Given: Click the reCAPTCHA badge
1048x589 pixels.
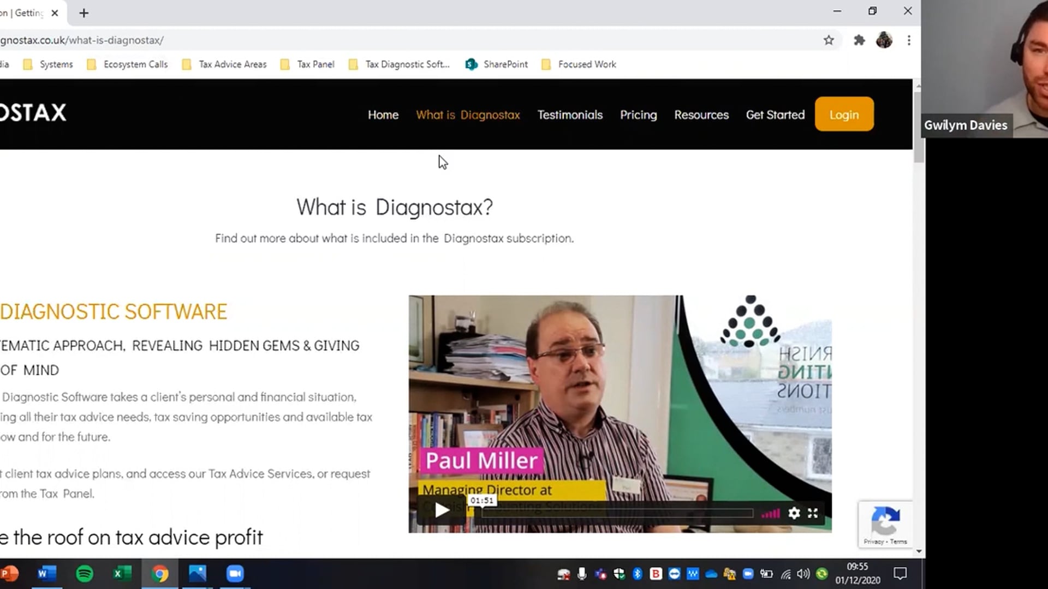Looking at the screenshot, I should 885,524.
